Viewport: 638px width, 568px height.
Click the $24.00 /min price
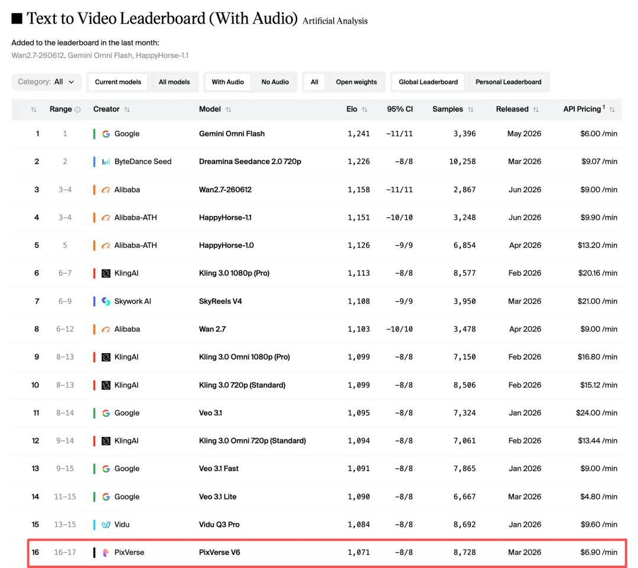click(597, 413)
